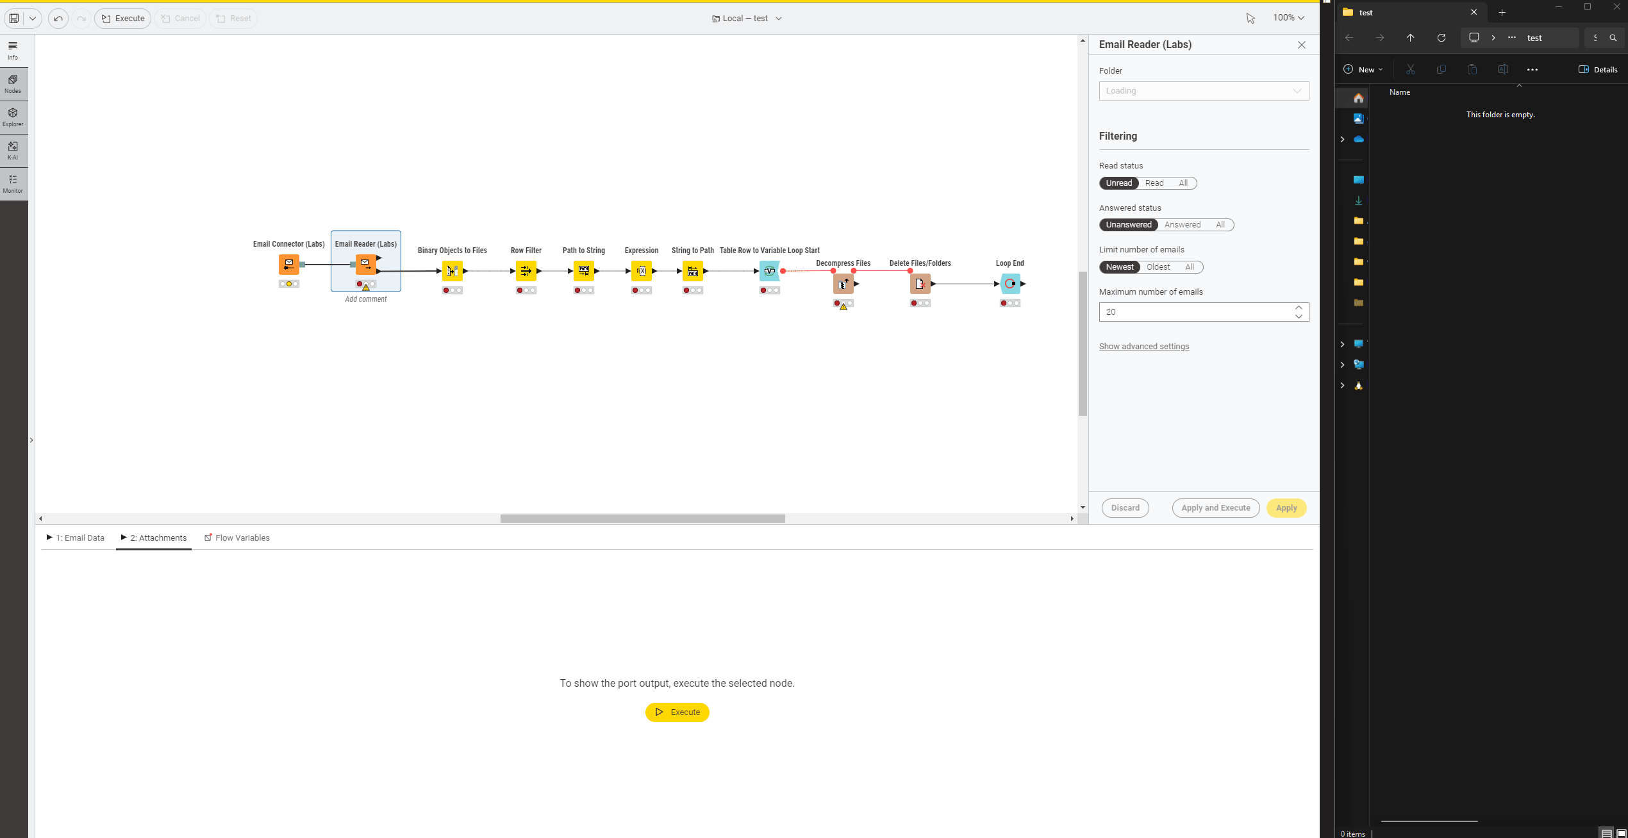Screen dimensions: 1628x838
Task: Open the 100% zoom level dropdown
Action: click(x=1288, y=18)
